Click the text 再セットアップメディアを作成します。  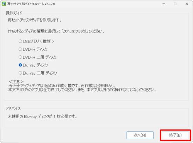34,20
